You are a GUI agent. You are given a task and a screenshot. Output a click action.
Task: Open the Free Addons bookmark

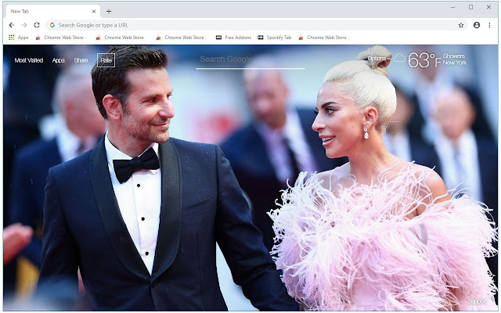click(233, 38)
